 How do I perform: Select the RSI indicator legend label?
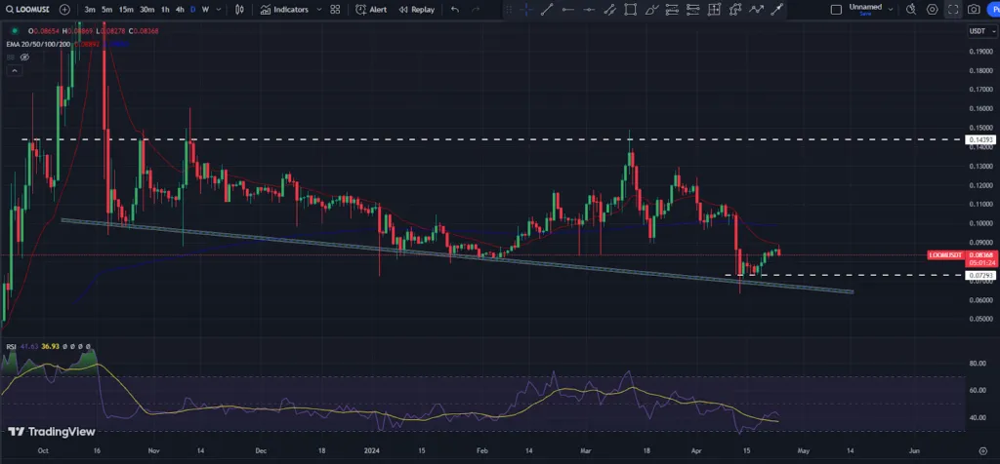point(11,346)
